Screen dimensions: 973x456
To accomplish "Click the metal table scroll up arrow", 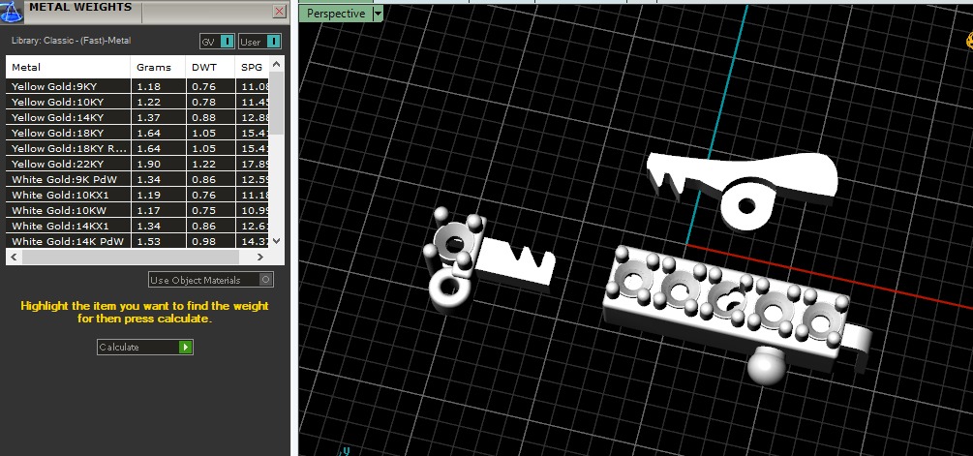I will 278,63.
